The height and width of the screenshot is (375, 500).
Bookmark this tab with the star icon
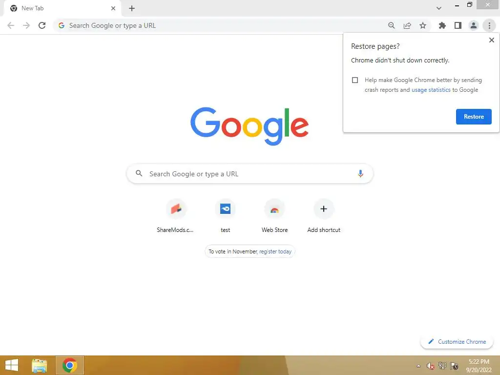point(423,25)
